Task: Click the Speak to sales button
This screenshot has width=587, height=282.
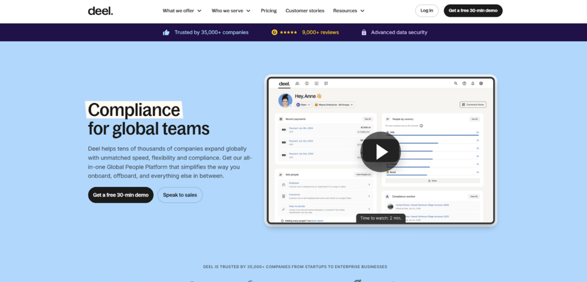Action: click(x=180, y=195)
